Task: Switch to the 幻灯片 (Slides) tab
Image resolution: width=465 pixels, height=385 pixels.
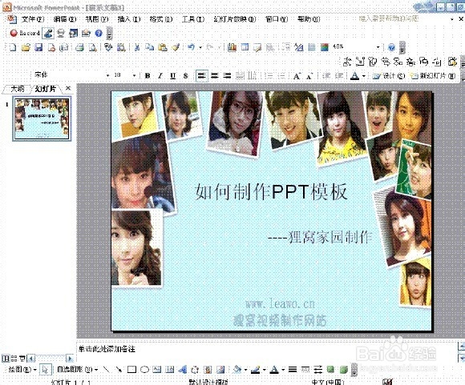Action: (x=46, y=89)
